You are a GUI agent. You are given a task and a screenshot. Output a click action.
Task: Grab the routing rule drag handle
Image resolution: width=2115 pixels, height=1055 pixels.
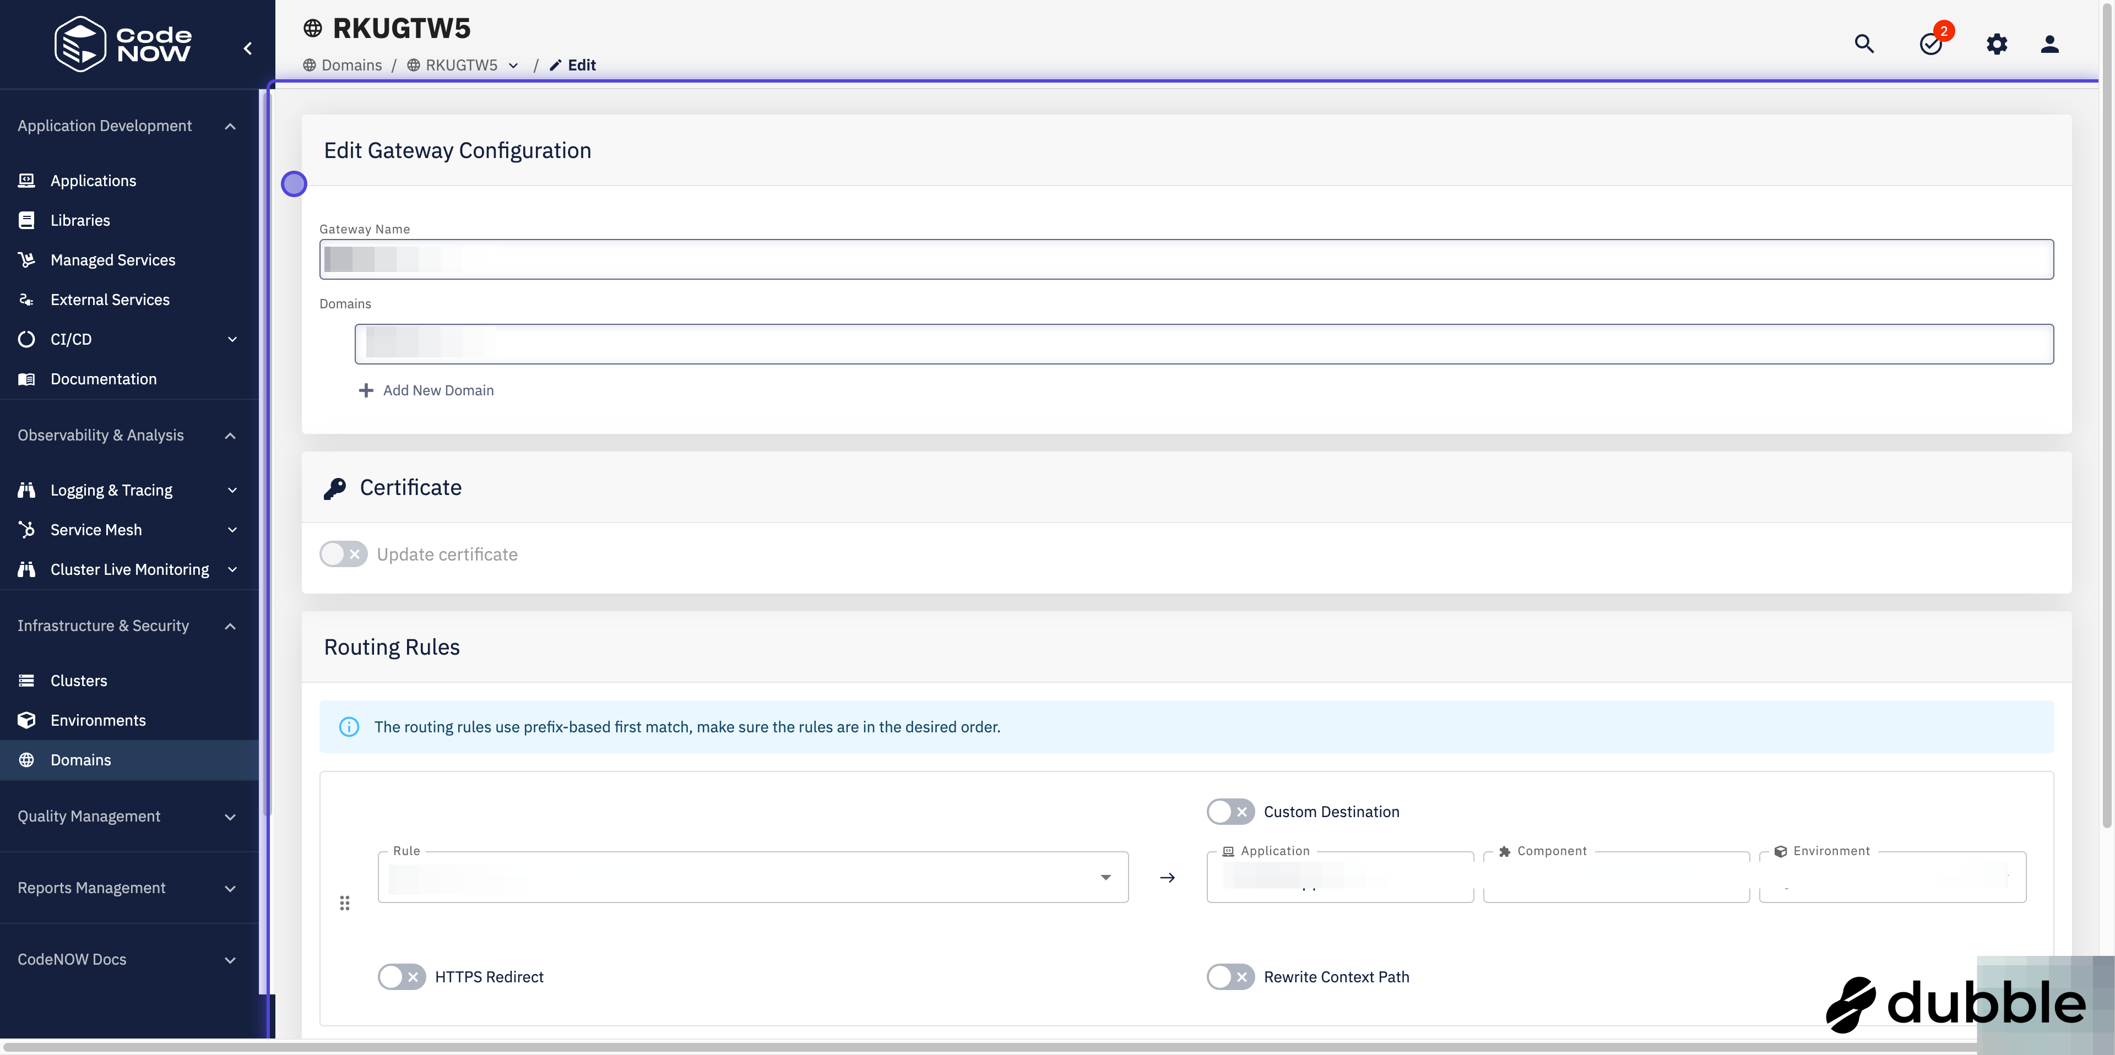[x=345, y=903]
